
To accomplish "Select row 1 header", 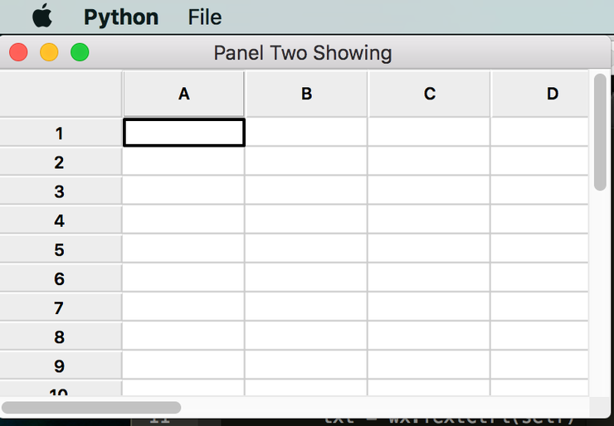I will [60, 133].
